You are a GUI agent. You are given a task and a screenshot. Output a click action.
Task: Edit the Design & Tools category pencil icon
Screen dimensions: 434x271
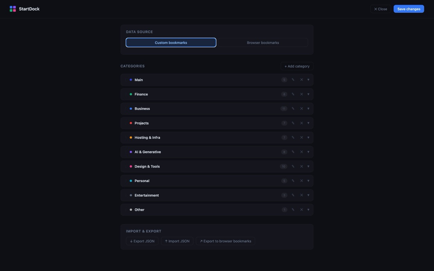(x=293, y=166)
